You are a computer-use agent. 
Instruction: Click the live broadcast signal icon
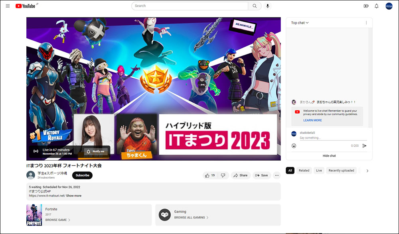[x=36, y=151]
